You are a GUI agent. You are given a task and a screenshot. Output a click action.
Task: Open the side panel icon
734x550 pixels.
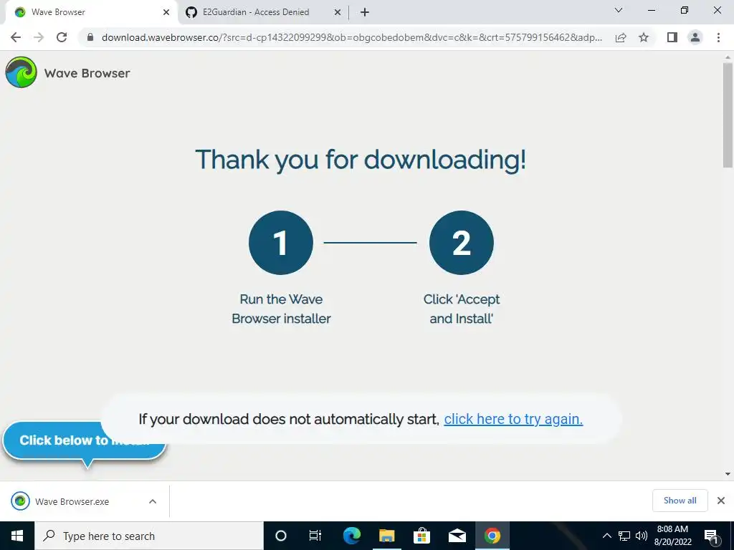pyautogui.click(x=672, y=37)
